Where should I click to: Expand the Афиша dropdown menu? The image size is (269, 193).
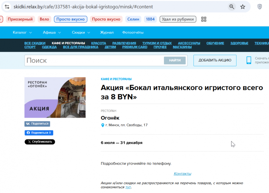pyautogui.click(x=52, y=32)
